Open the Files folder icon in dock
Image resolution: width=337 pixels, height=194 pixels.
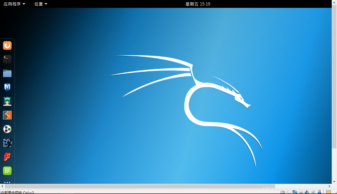(7, 73)
